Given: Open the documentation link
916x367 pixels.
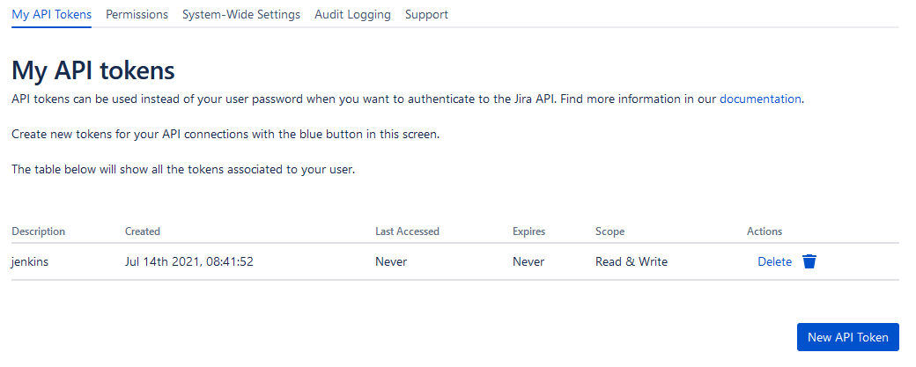Looking at the screenshot, I should [760, 99].
